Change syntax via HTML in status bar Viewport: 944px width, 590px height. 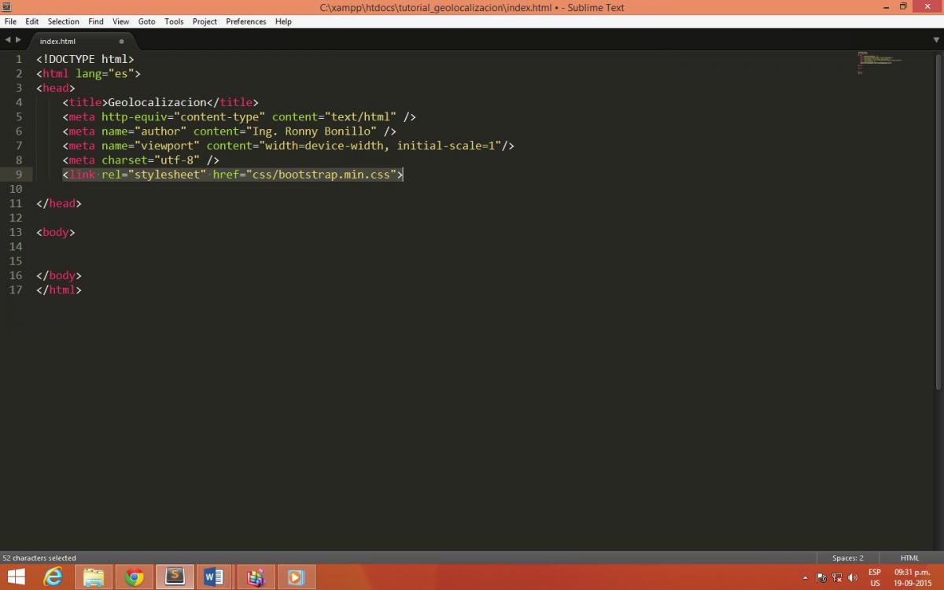pyautogui.click(x=909, y=558)
